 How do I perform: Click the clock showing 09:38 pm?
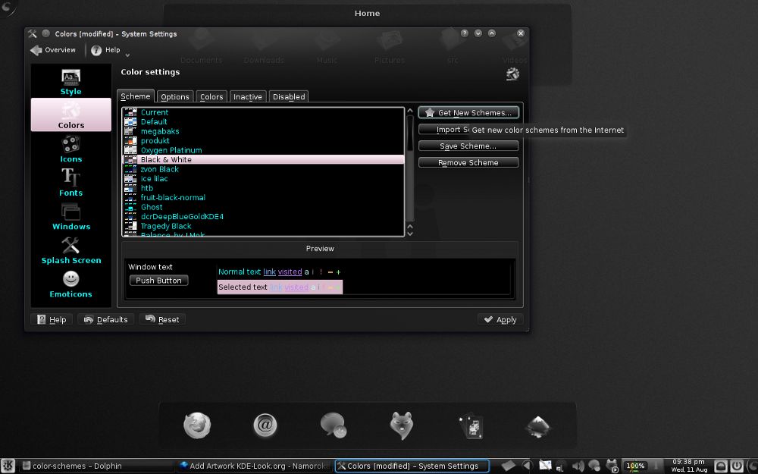point(689,466)
